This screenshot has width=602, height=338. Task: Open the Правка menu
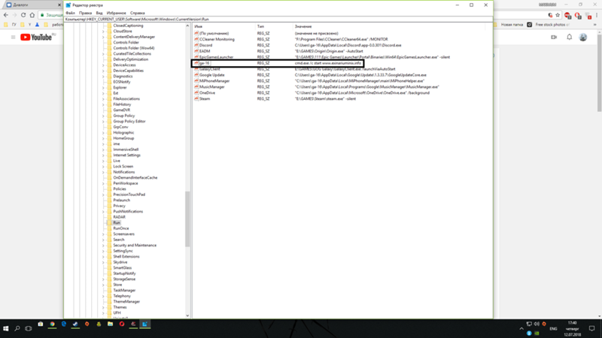(85, 13)
